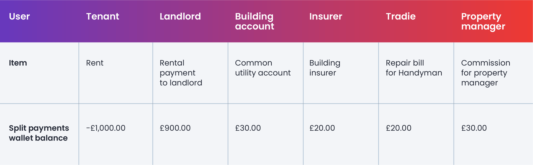
Task: Click the Rental payment to landlord cell
Action: [181, 73]
